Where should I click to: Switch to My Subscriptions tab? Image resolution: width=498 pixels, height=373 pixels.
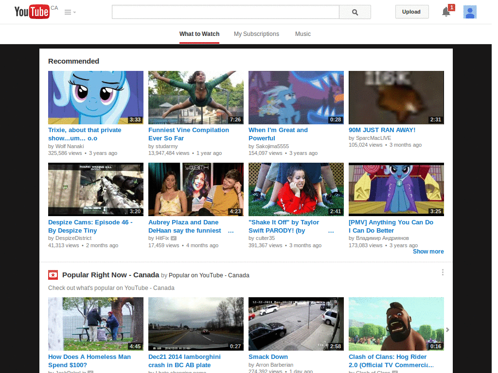click(x=256, y=34)
